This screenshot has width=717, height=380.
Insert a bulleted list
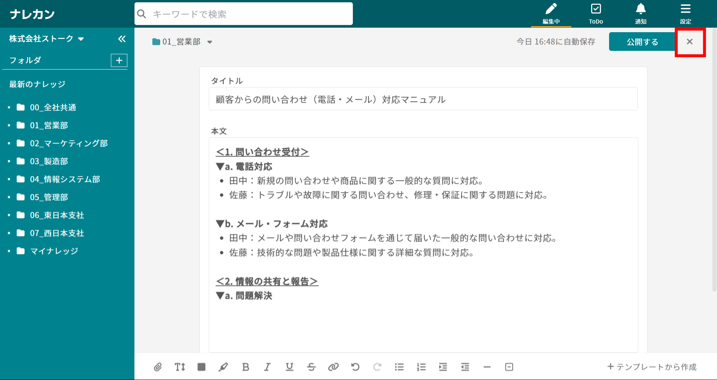point(399,367)
